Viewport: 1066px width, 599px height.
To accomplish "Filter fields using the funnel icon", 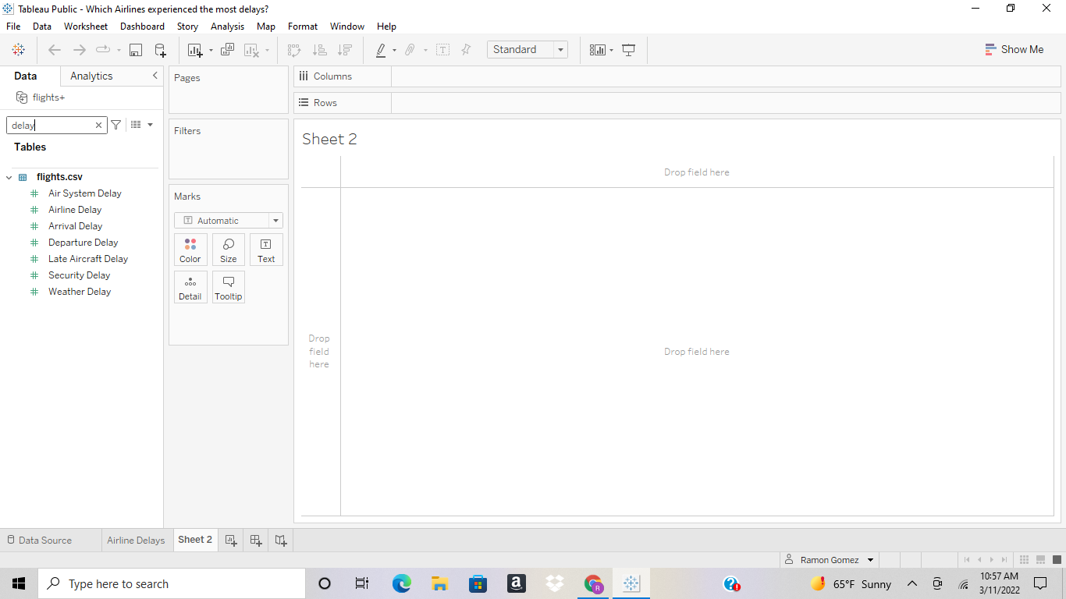I will coord(116,125).
